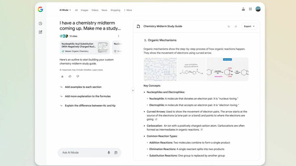Click redo arrow in study guide header
296x166 pixels.
point(236,27)
